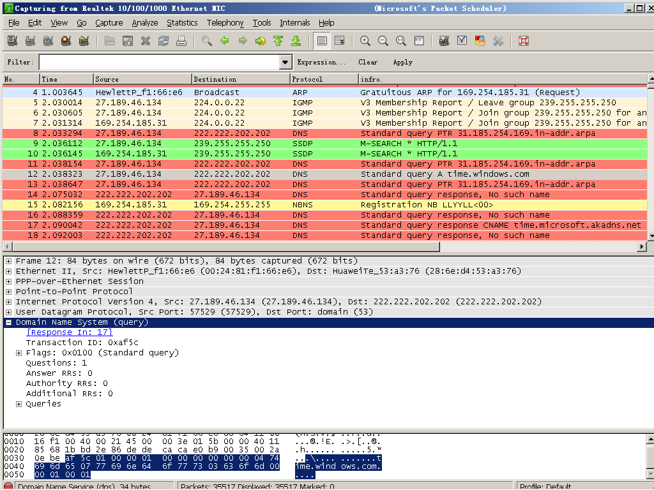This screenshot has width=654, height=490.
Task: Click the Expression... filter button
Action: coord(321,62)
